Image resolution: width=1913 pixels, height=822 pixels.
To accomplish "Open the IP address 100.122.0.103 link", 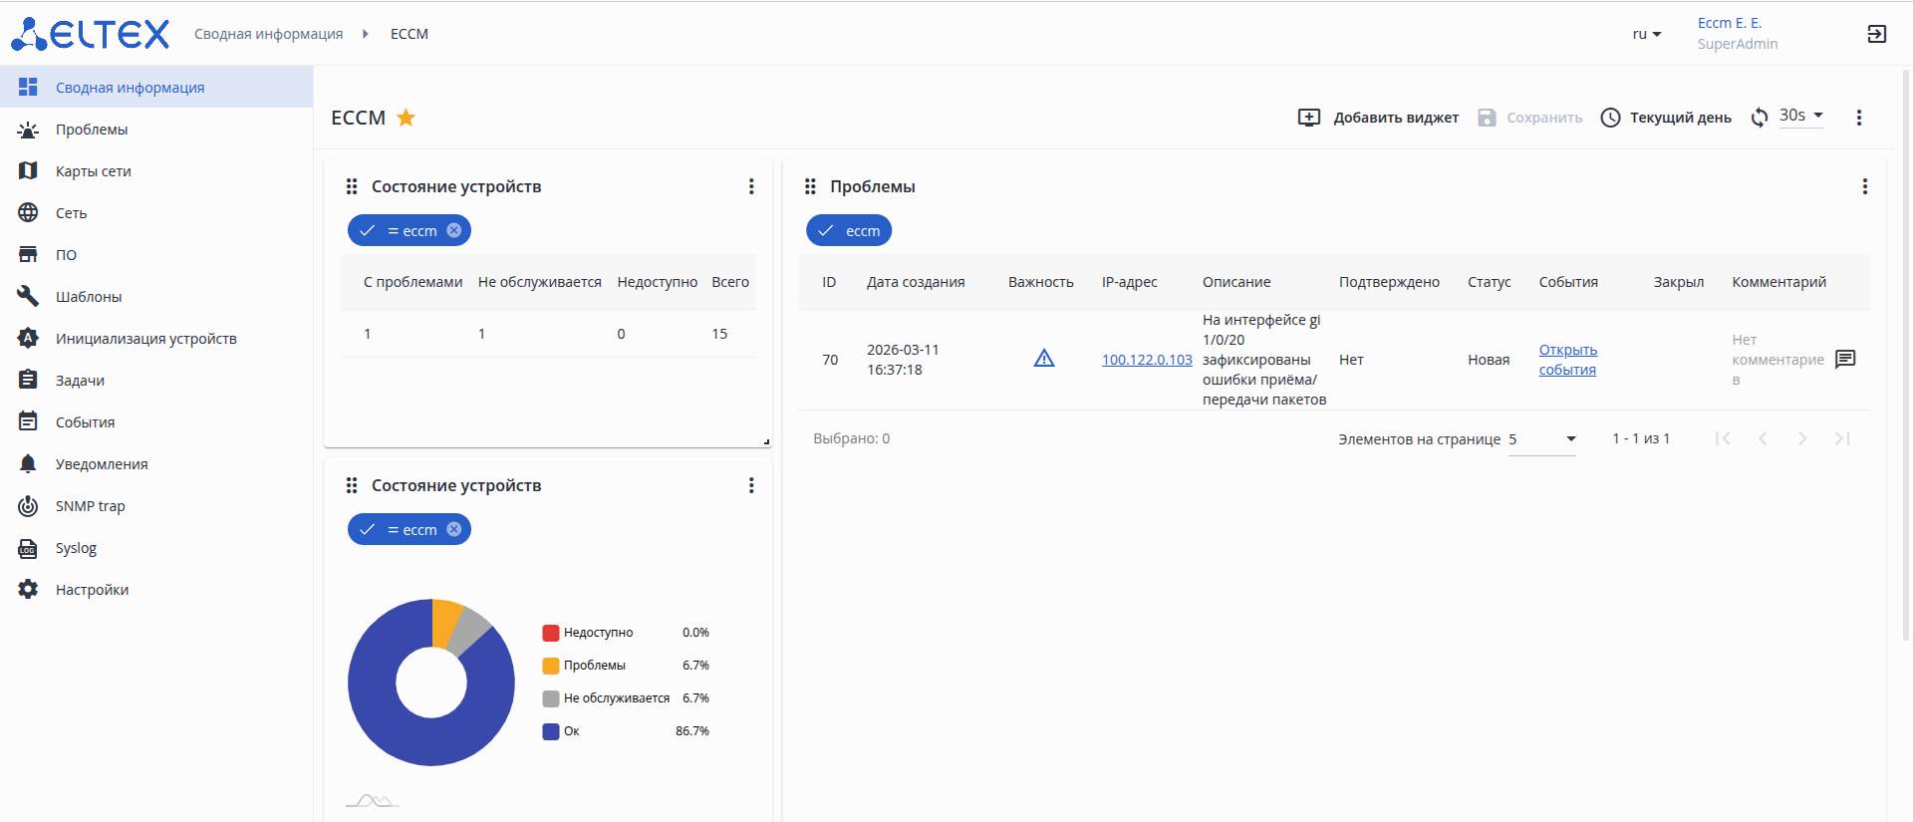I will point(1146,360).
